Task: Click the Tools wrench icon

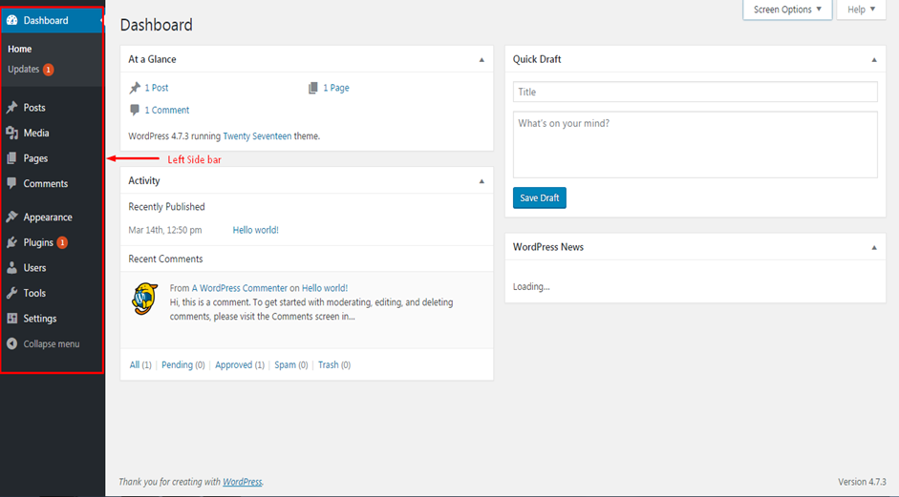Action: point(12,293)
